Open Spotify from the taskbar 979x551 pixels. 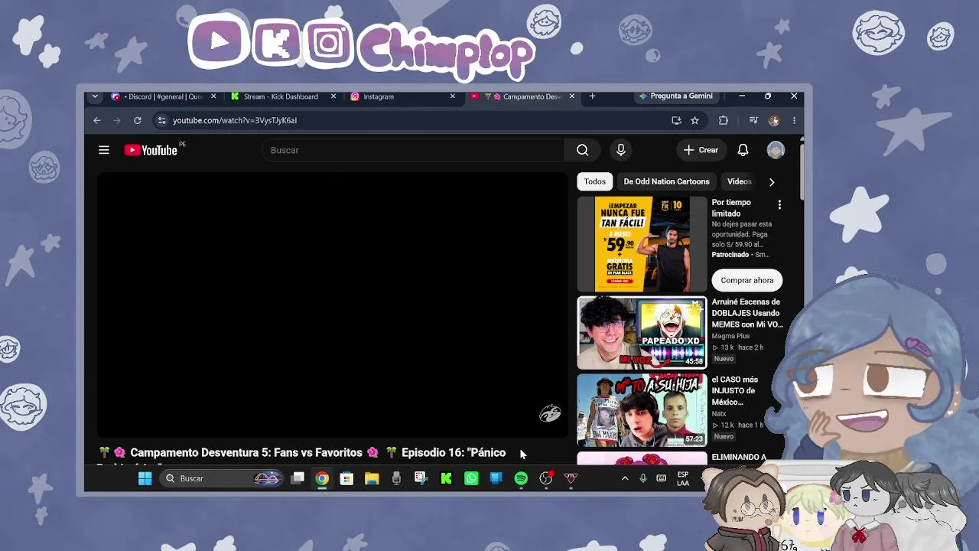(x=521, y=478)
